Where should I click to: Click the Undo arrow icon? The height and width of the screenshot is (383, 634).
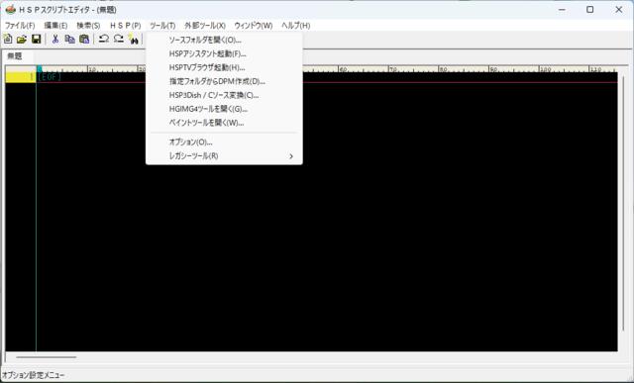104,39
